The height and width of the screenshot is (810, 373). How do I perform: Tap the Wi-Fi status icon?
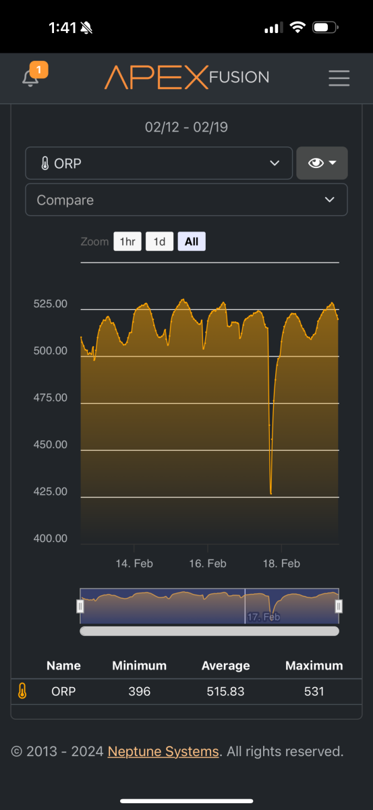tap(297, 28)
